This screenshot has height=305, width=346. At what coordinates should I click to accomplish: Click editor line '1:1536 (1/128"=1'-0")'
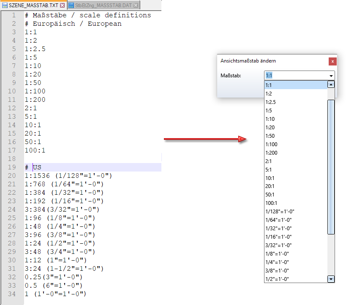point(68,176)
